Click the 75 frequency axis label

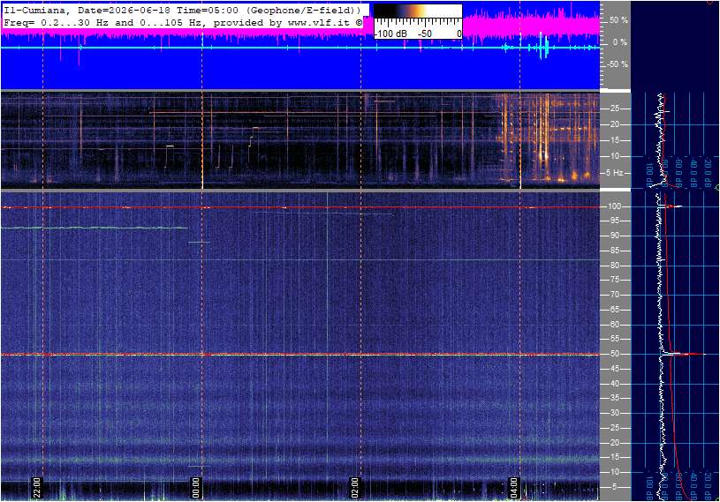coord(614,280)
